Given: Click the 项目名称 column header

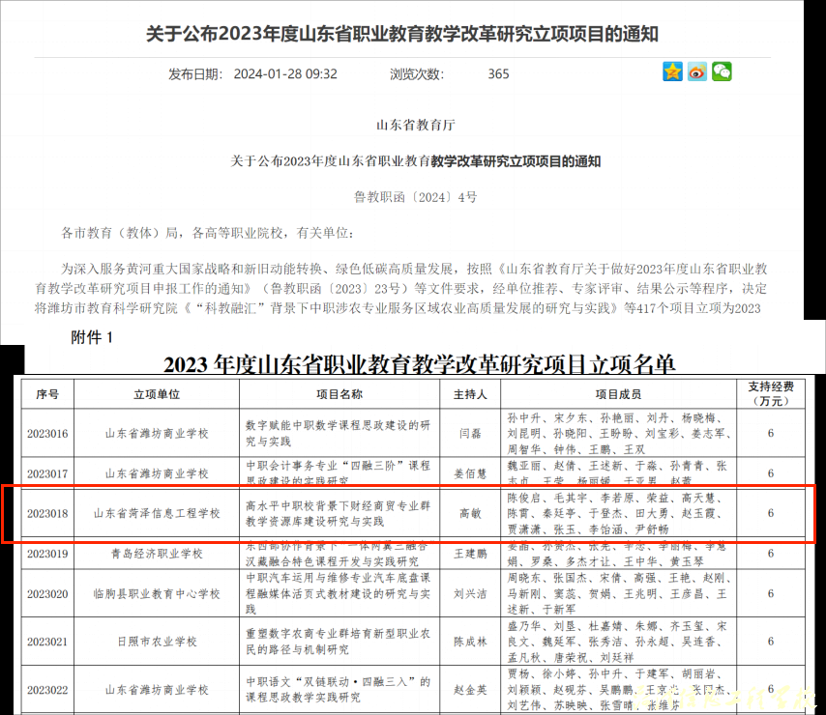Looking at the screenshot, I should click(x=340, y=392).
